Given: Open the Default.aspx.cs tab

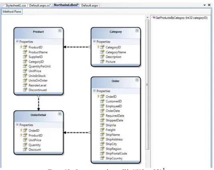Looking at the screenshot, I should click(40, 6).
